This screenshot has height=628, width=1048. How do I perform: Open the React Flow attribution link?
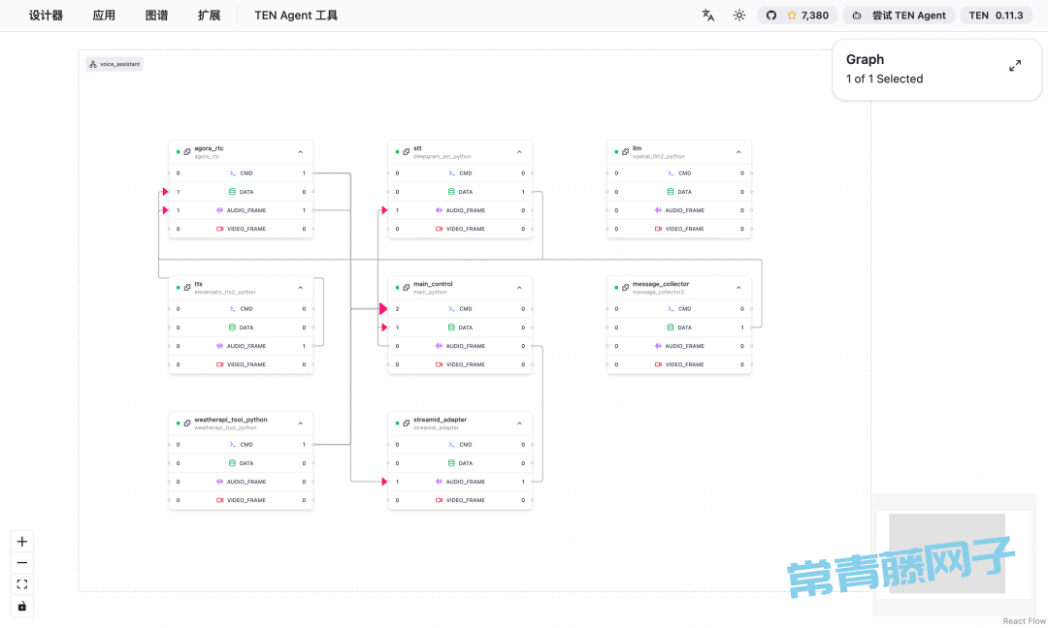point(1024,621)
